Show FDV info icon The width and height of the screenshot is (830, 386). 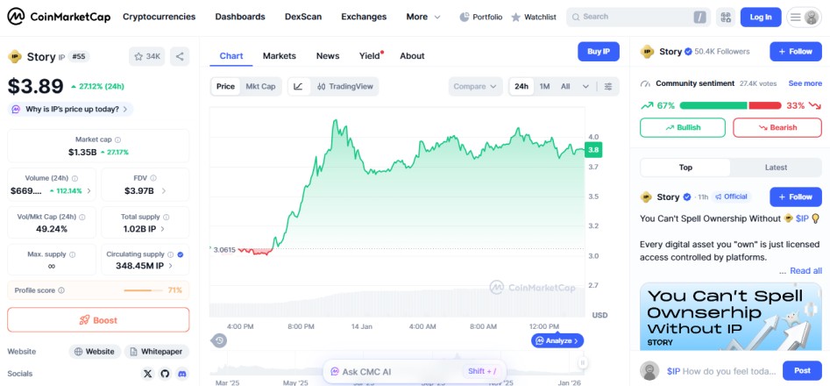(x=153, y=178)
